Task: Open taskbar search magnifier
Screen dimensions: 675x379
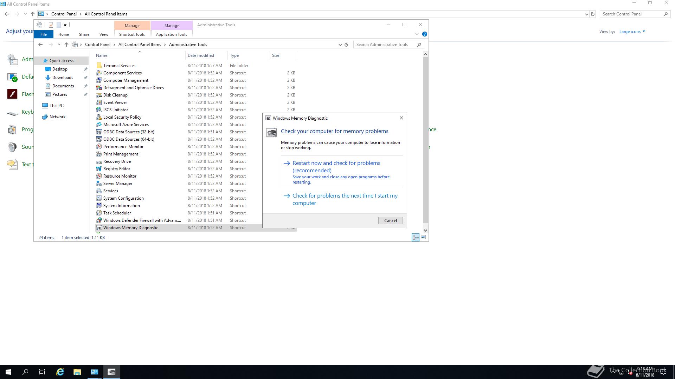Action: point(25,372)
